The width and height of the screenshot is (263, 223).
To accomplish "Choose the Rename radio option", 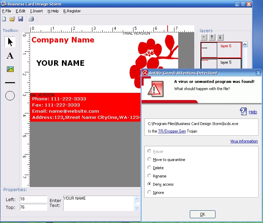I will click(x=149, y=176).
